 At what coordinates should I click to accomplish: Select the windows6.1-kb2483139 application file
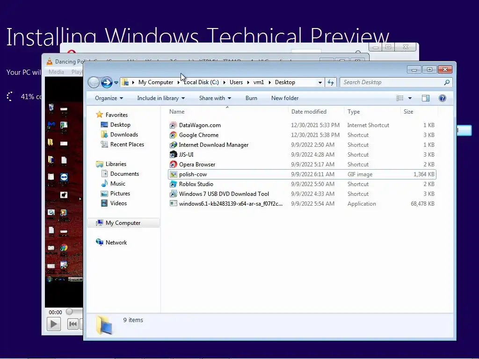pyautogui.click(x=231, y=204)
